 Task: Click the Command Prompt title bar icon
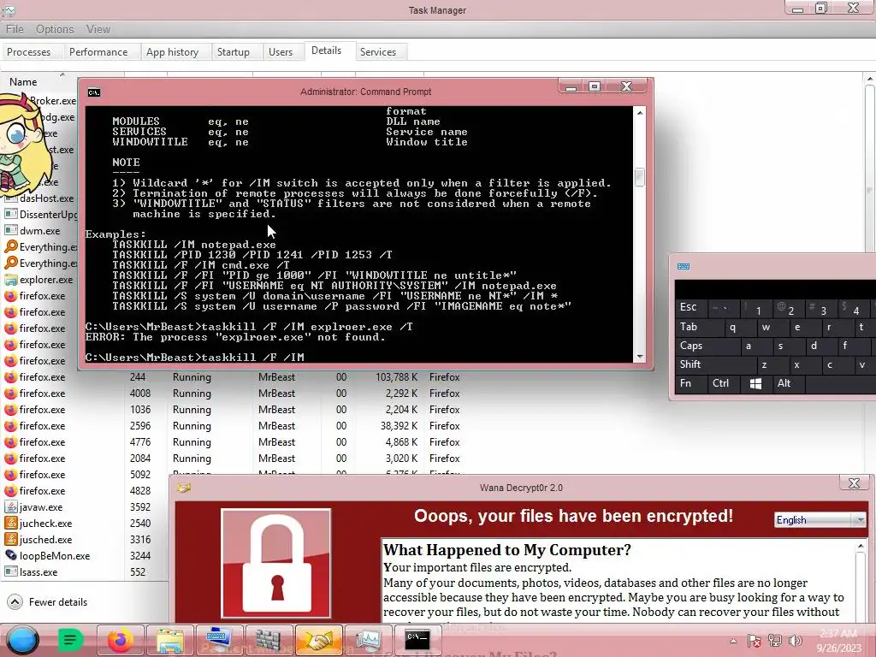point(94,92)
